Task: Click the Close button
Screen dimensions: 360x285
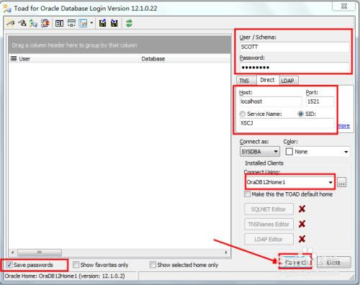Action: 333,262
